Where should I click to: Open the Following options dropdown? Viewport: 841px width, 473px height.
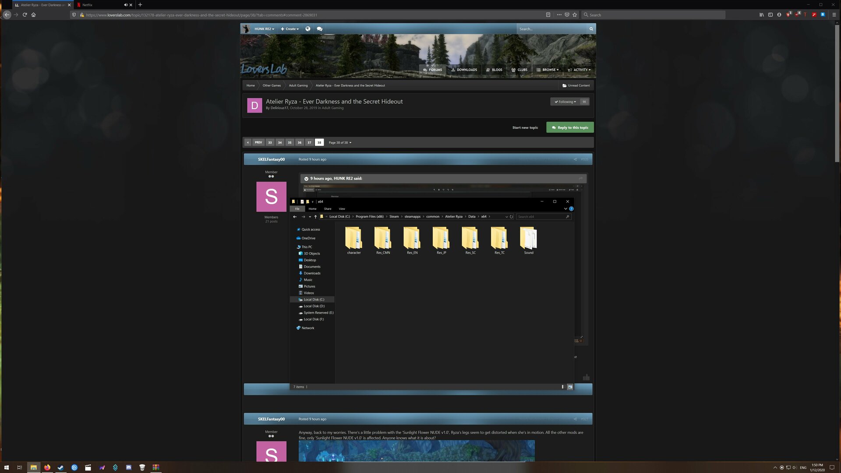pyautogui.click(x=565, y=102)
